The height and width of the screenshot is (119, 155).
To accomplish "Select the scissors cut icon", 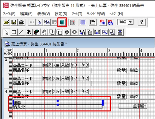I will [x=39, y=22].
